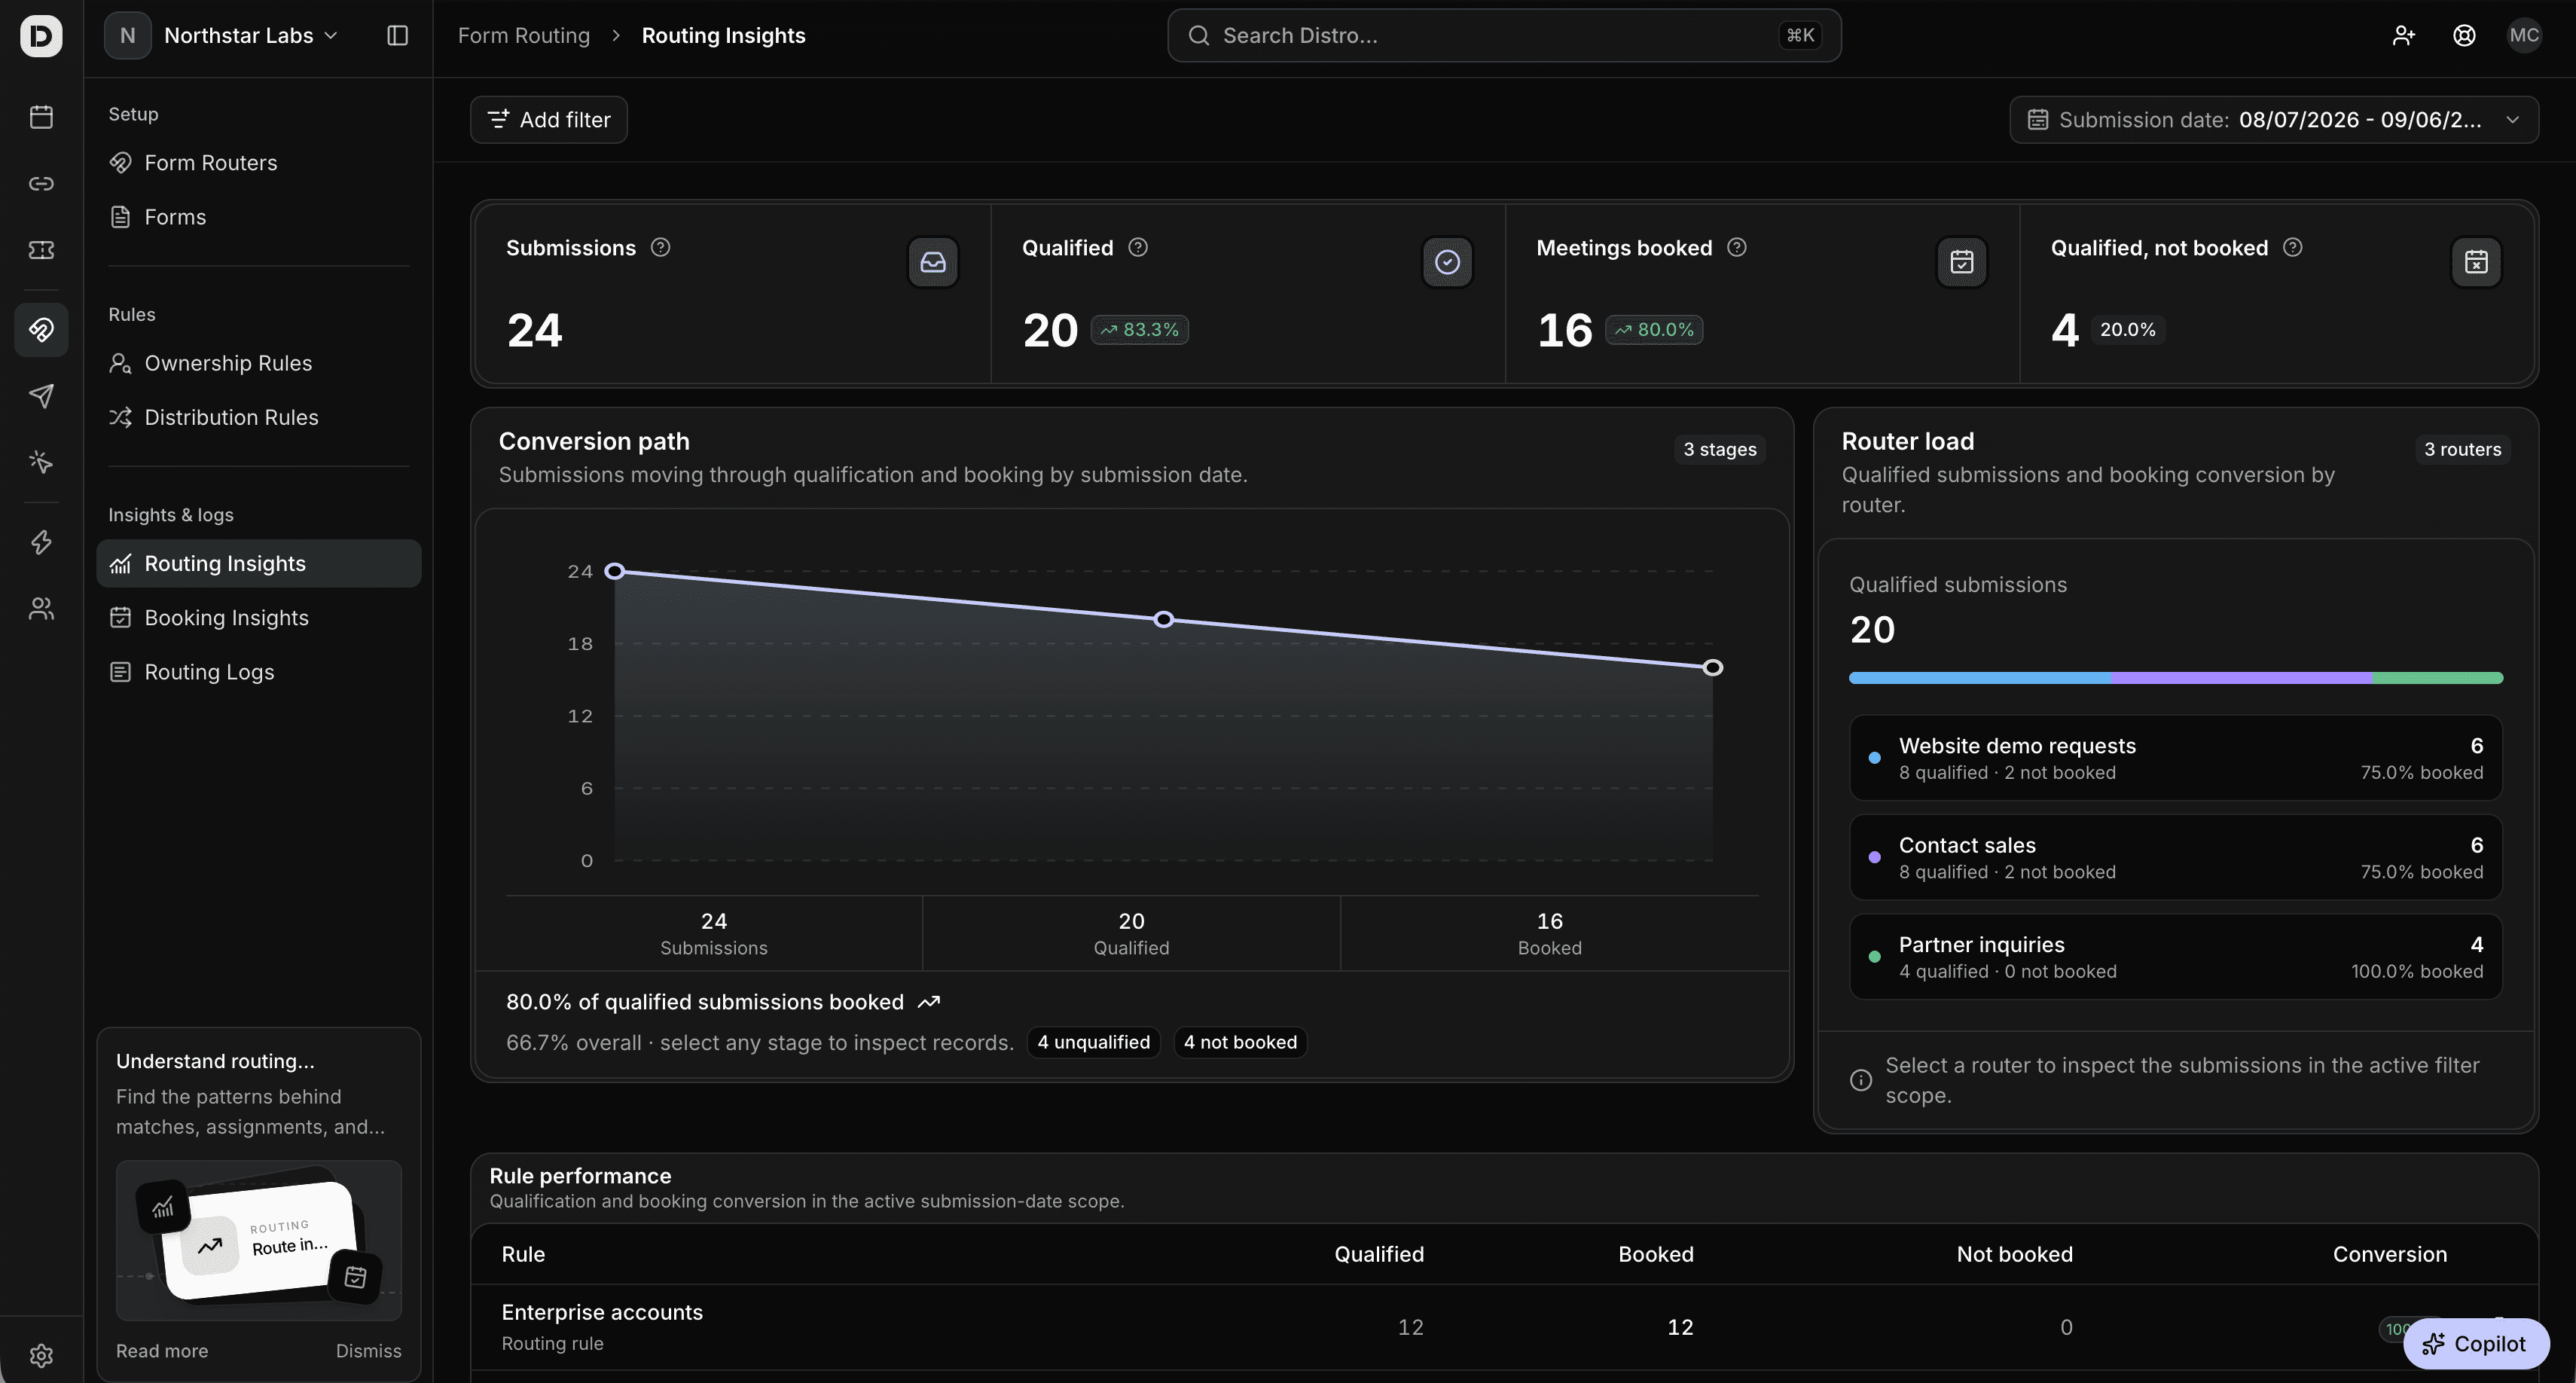Open Ownership Rules in sidebar
Viewport: 2576px width, 1383px height.
click(259, 363)
